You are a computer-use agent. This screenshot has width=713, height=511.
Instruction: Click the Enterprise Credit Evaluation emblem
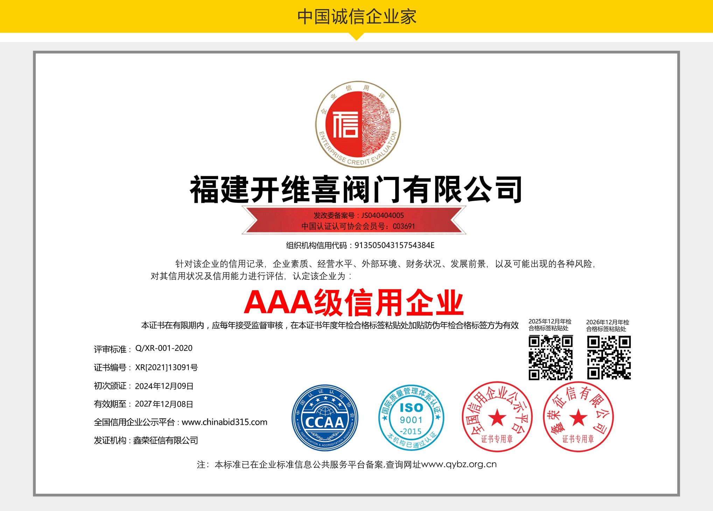pyautogui.click(x=358, y=125)
